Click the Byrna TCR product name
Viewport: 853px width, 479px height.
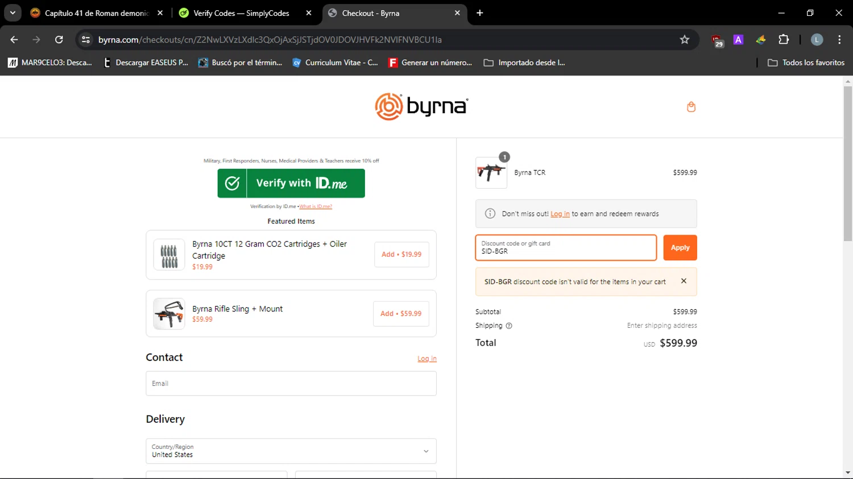[x=530, y=173]
